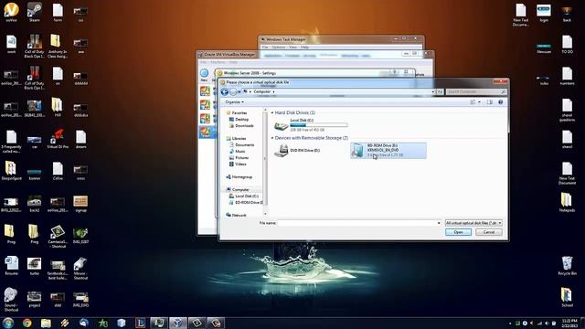Select TO DO file on desktop

pyautogui.click(x=567, y=44)
